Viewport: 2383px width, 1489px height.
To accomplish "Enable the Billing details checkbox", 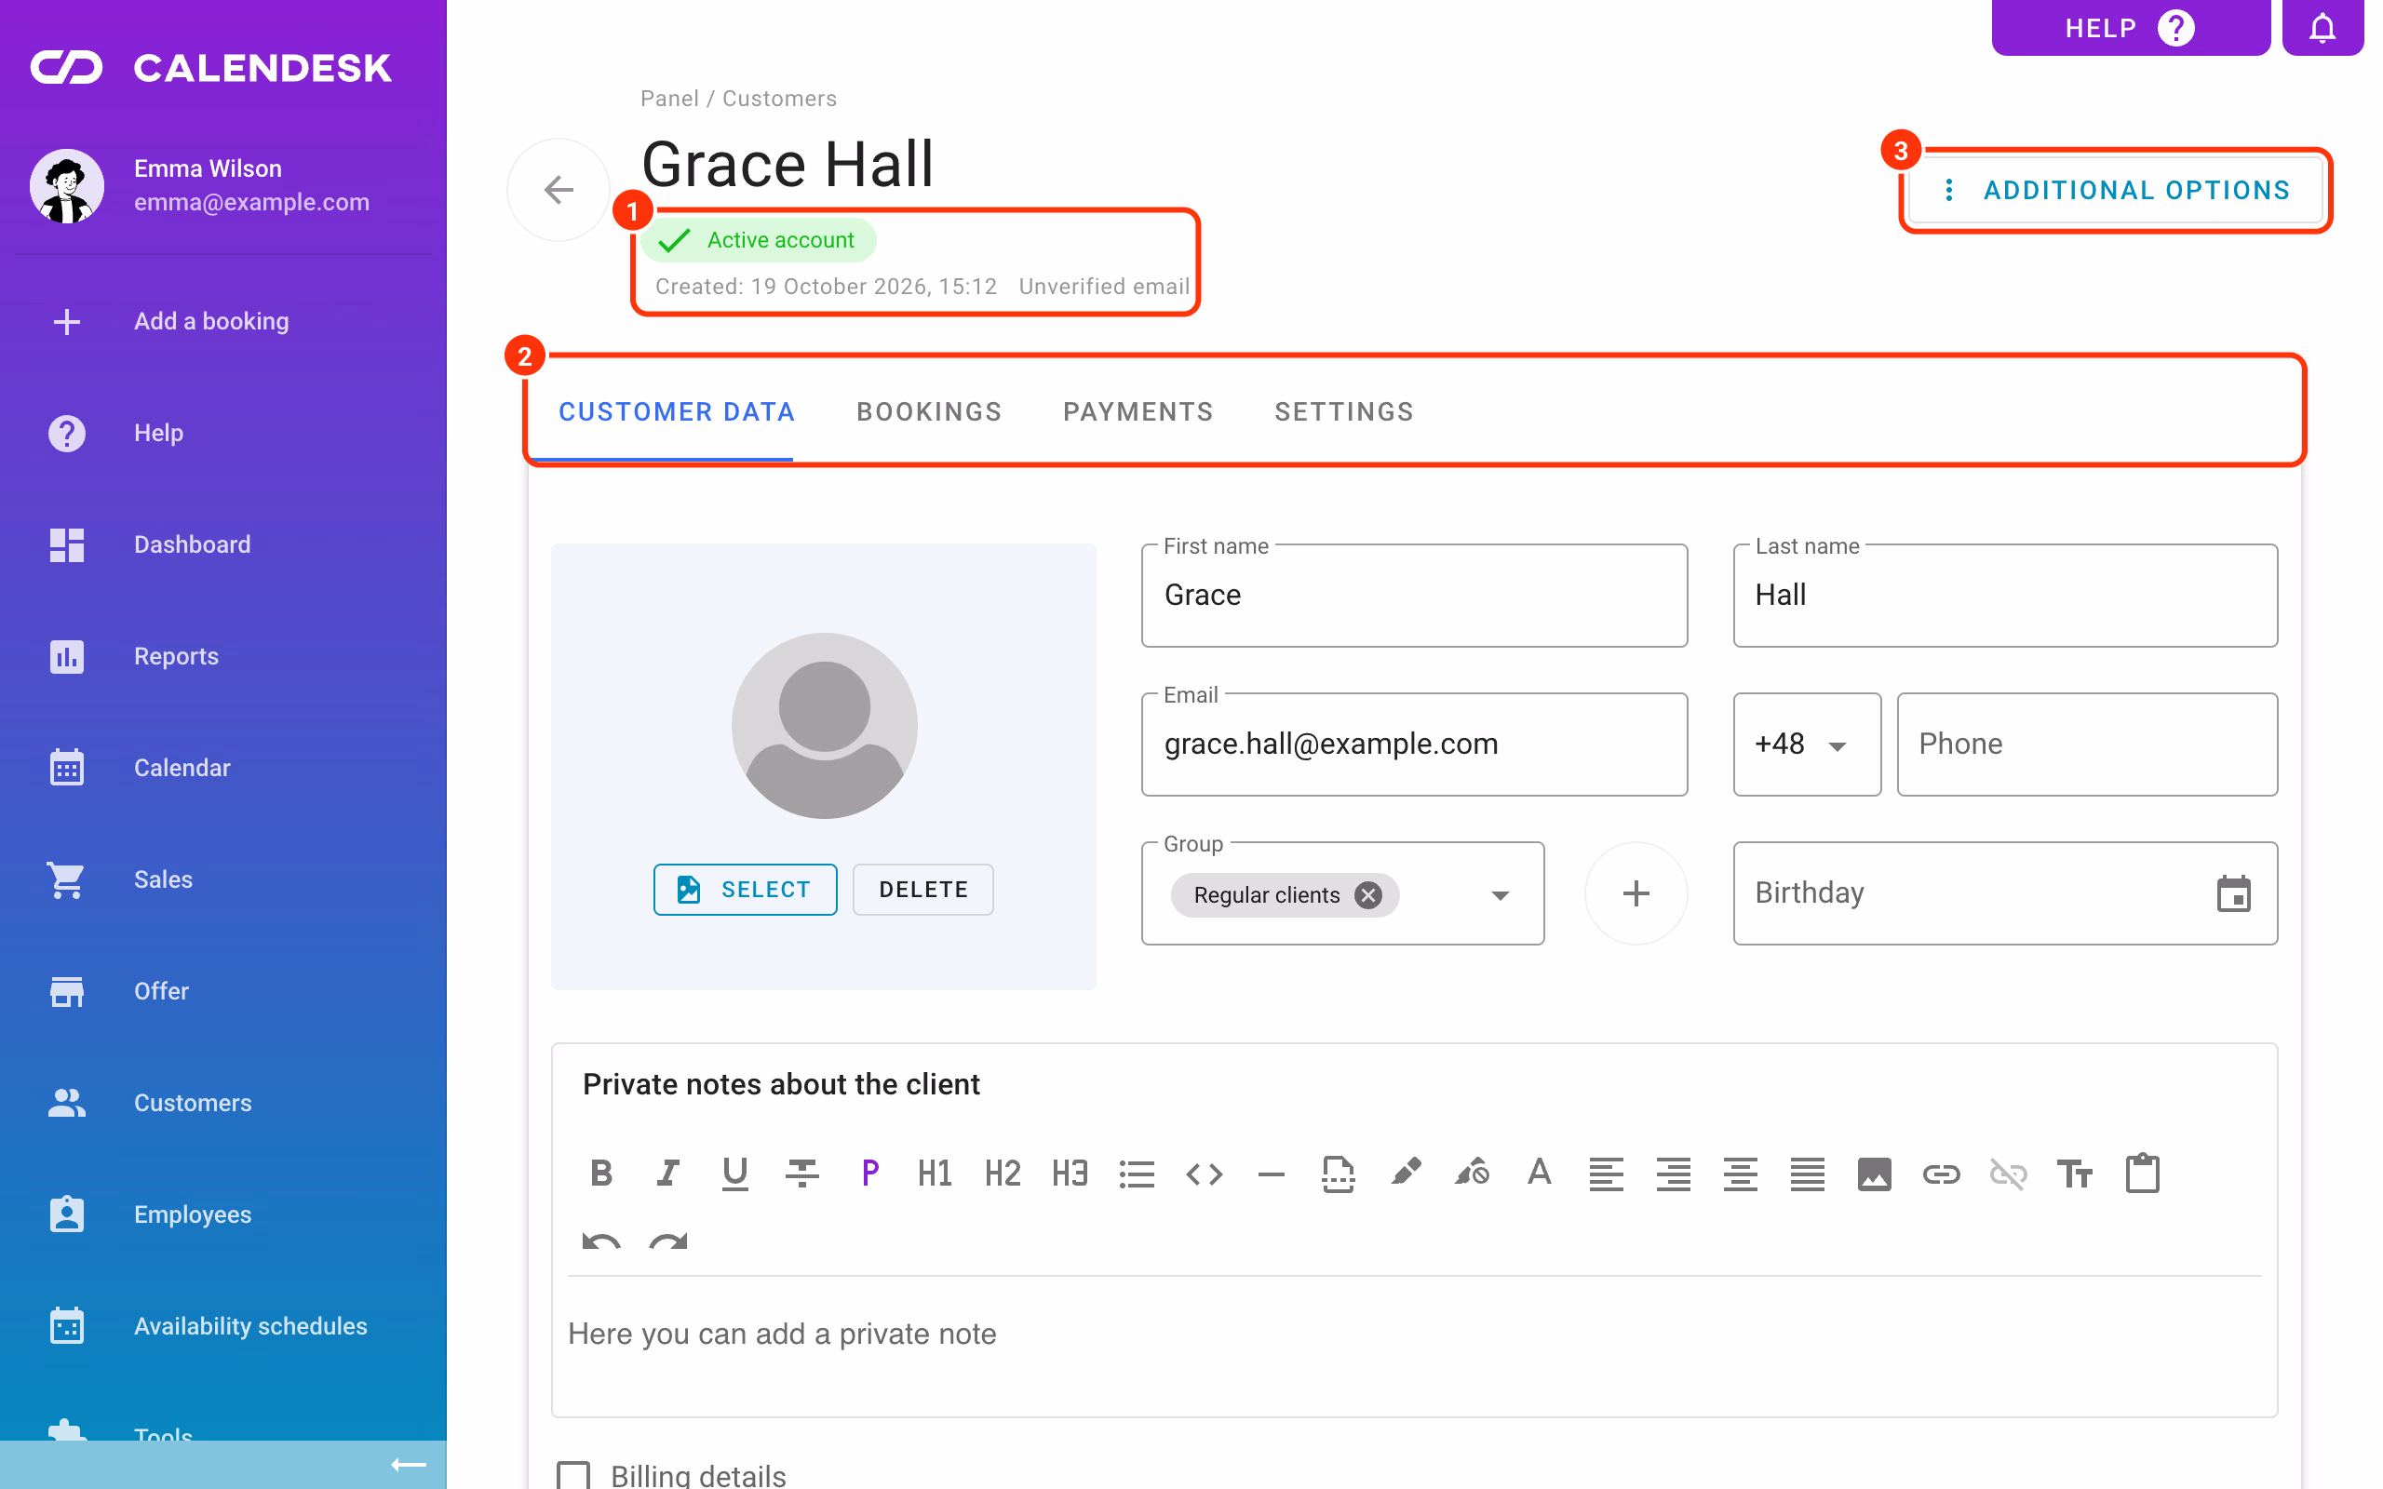I will (x=573, y=1474).
